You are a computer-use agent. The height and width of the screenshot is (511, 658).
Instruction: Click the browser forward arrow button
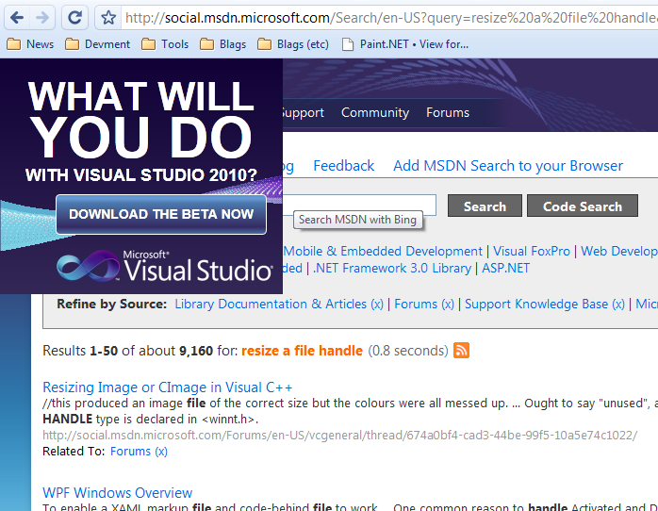(x=42, y=17)
